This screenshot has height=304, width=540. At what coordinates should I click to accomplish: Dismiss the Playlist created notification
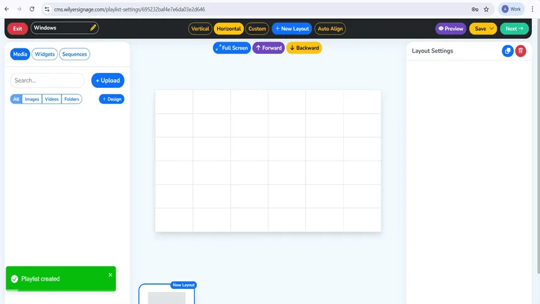pyautogui.click(x=110, y=274)
